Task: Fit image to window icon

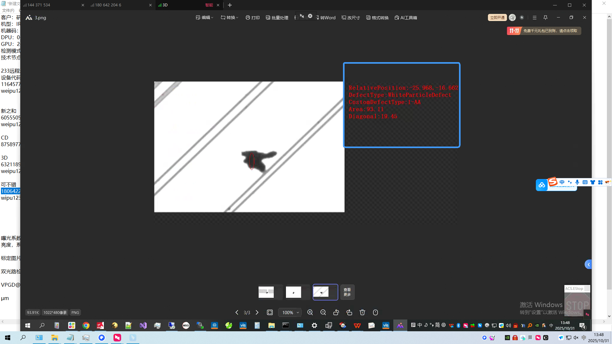Action: point(270,312)
